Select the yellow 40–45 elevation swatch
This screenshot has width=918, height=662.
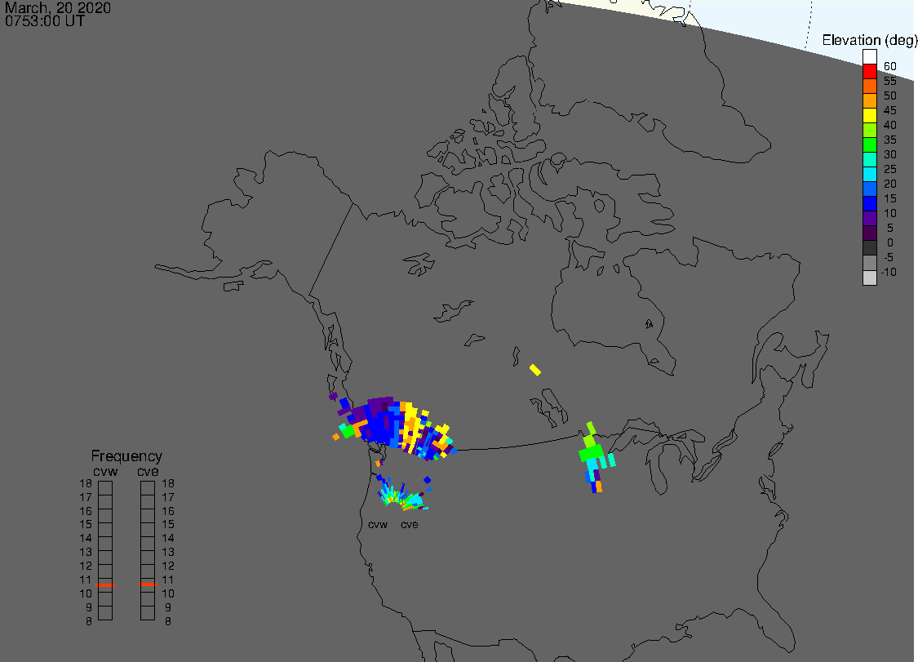click(x=869, y=115)
